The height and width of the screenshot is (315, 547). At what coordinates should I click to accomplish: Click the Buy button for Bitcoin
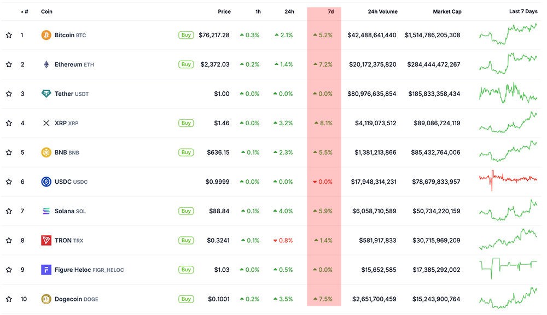186,34
